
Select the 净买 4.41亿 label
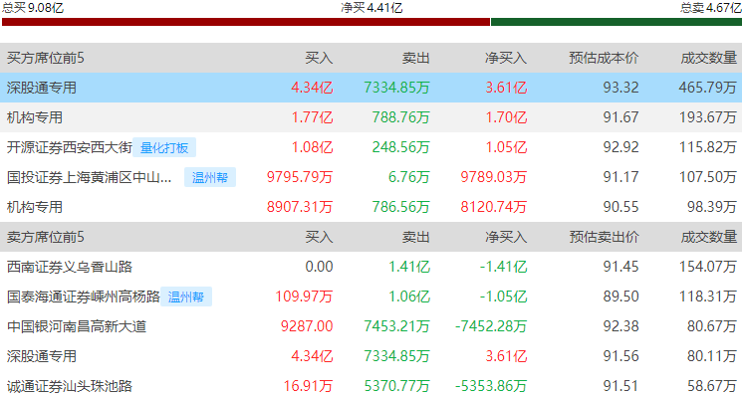[371, 8]
